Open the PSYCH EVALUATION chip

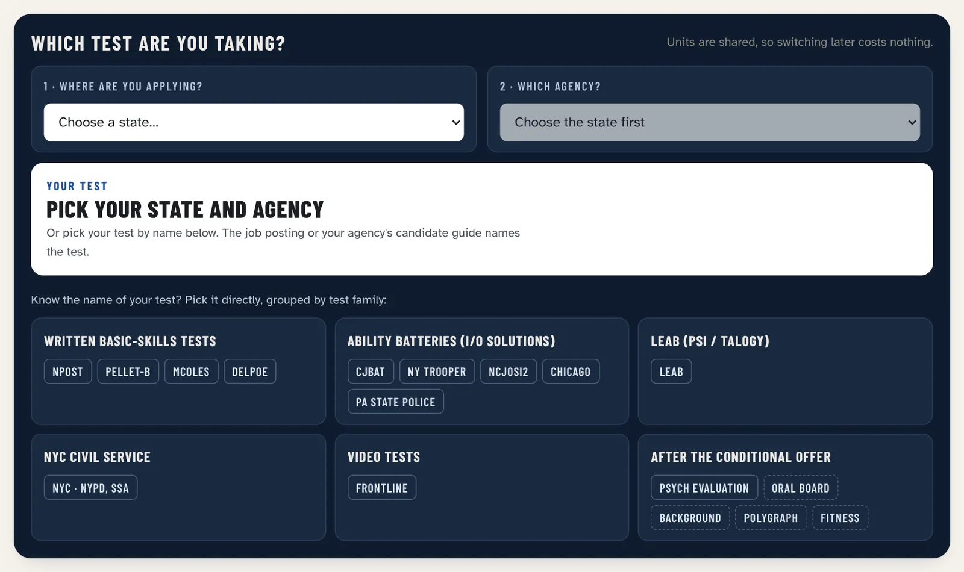point(704,488)
